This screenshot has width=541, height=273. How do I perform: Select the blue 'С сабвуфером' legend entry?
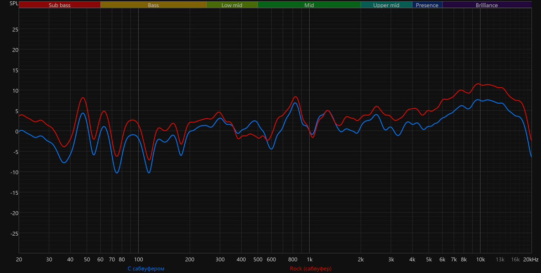[146, 268]
